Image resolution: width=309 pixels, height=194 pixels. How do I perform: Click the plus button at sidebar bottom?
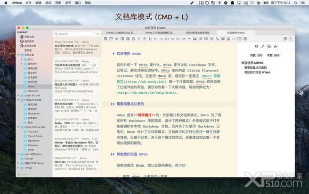[19, 174]
